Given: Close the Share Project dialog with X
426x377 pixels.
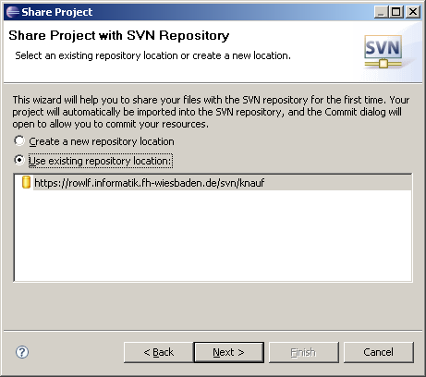Looking at the screenshot, I should (x=413, y=12).
